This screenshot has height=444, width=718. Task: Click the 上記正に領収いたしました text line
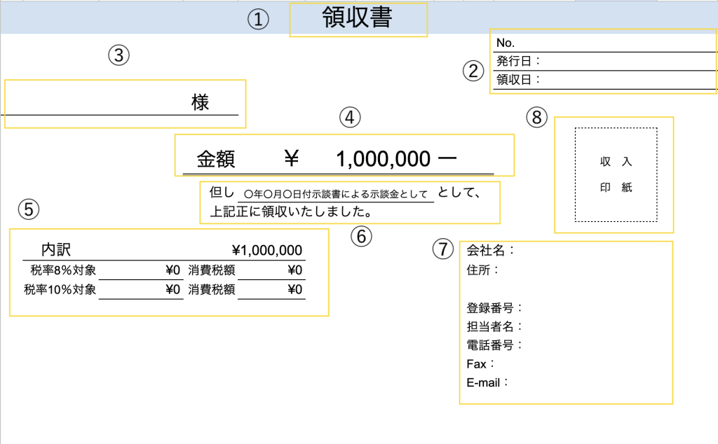(x=291, y=211)
